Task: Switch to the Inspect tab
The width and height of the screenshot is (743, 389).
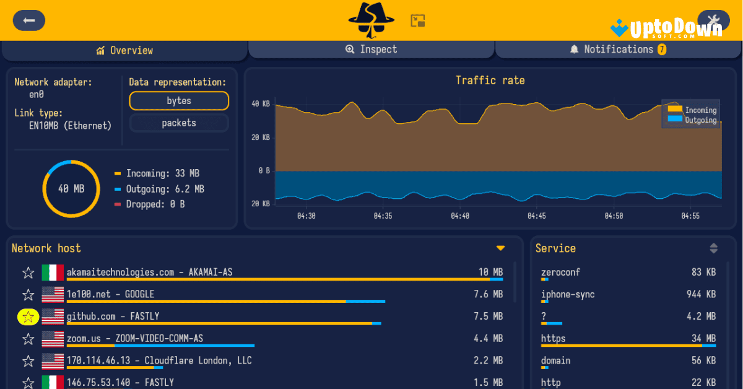Action: pyautogui.click(x=371, y=49)
